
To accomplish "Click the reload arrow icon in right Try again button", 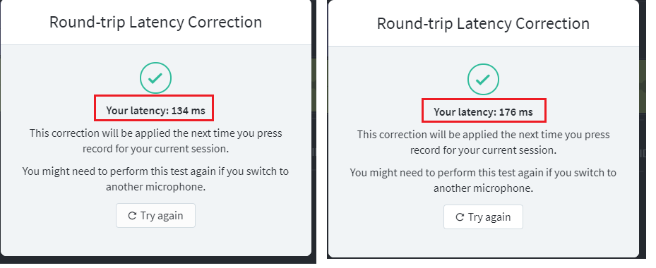I will click(x=460, y=217).
